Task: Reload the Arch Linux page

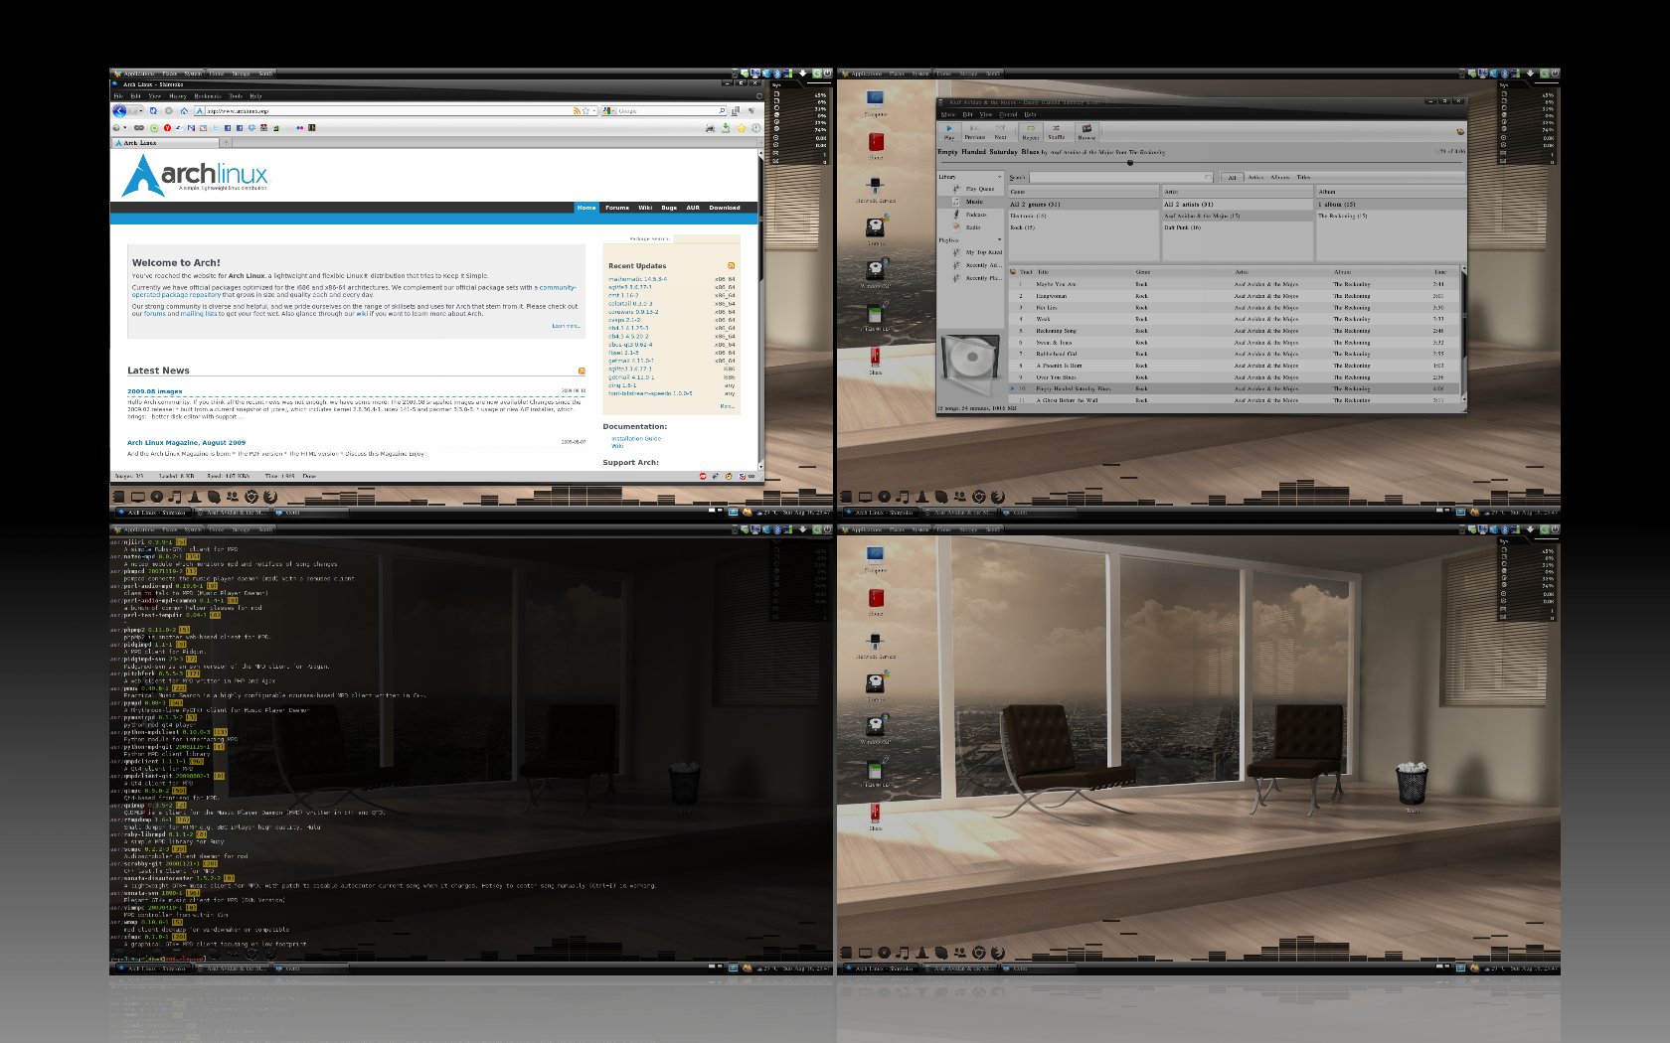Action: [153, 110]
